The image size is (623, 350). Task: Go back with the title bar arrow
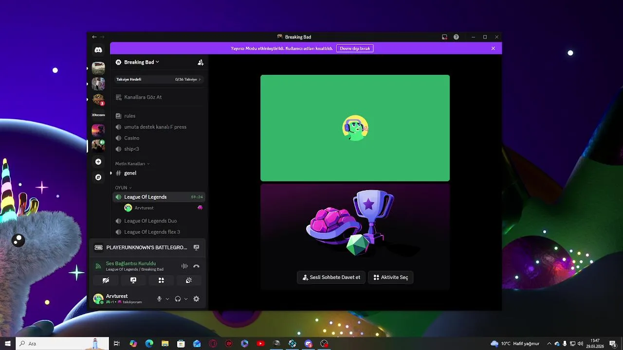94,37
